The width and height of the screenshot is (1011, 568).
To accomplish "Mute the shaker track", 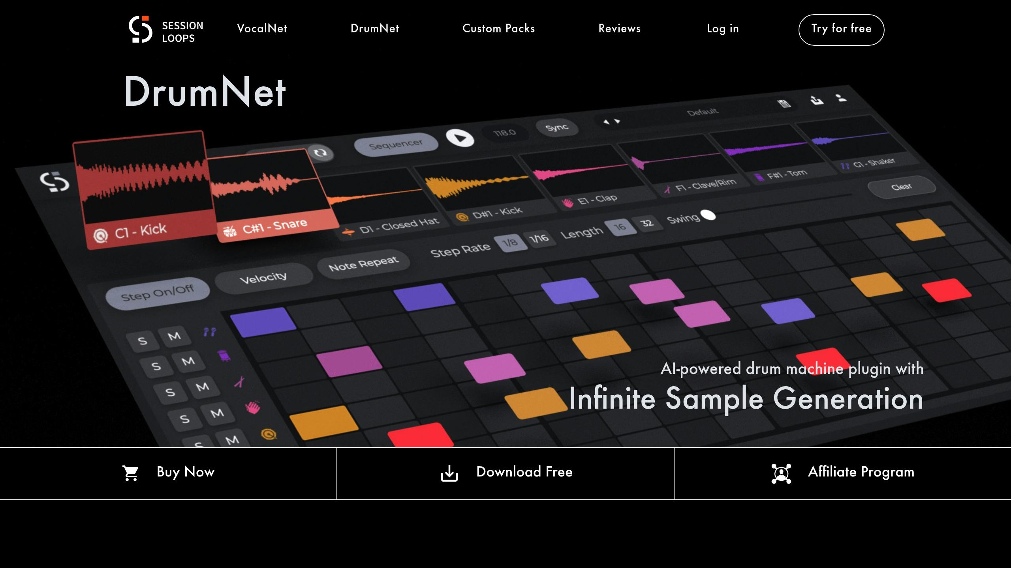I will [174, 336].
